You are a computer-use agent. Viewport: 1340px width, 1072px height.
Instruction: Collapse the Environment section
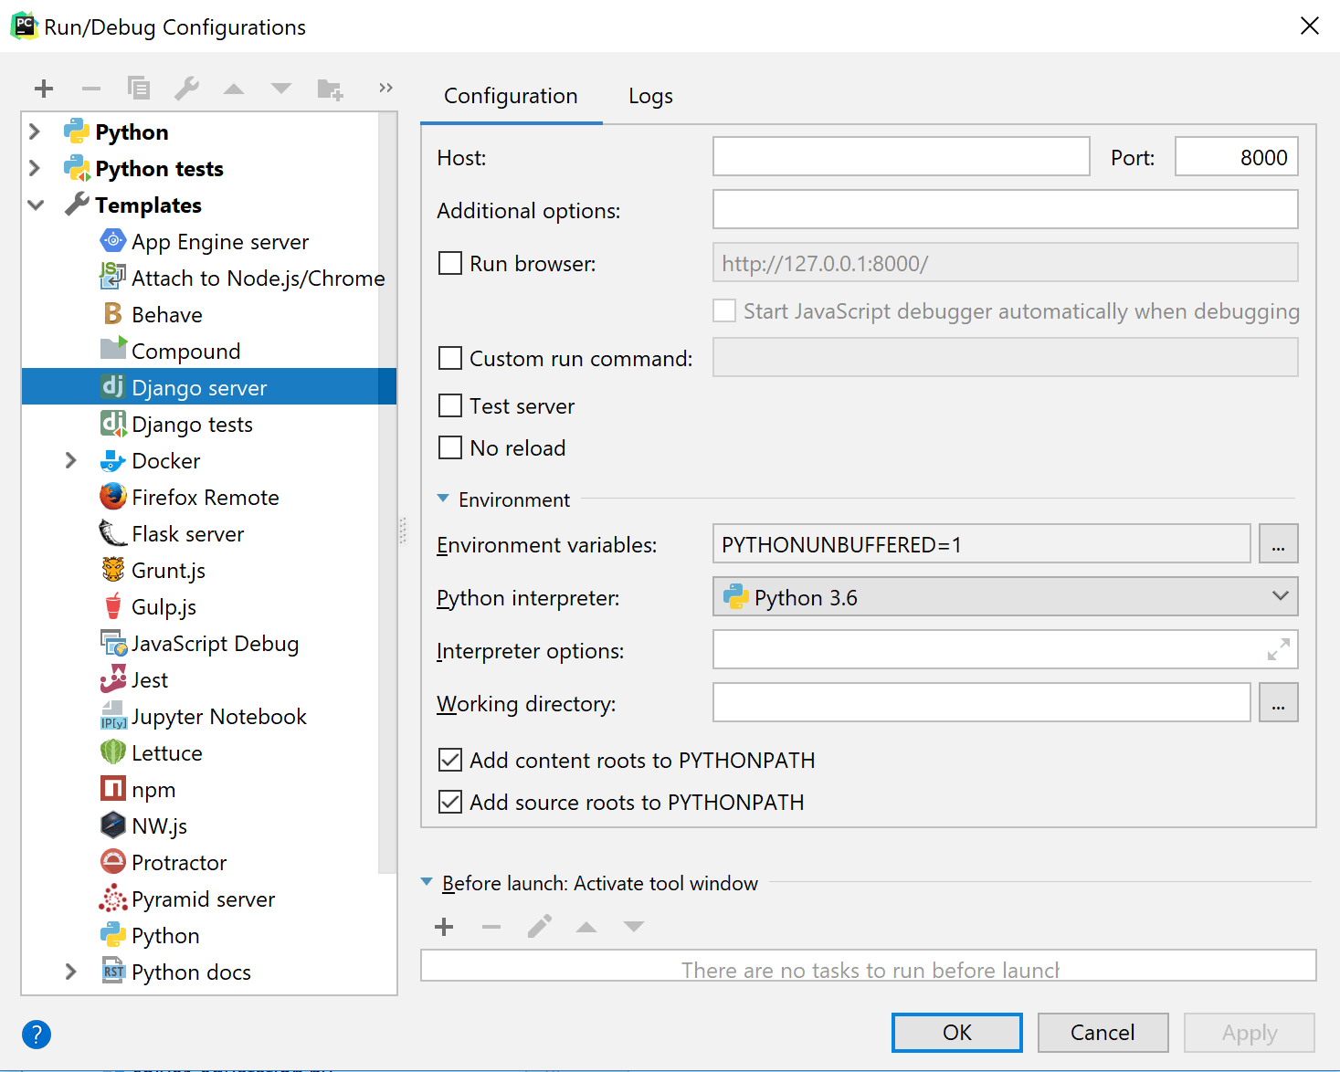click(443, 499)
